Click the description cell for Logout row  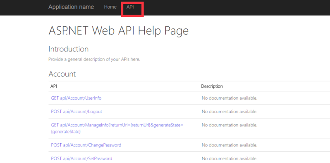[230, 112]
